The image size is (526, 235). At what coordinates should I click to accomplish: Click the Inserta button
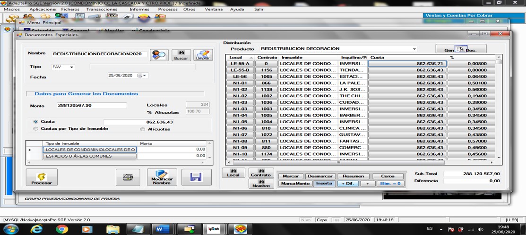[x=324, y=184]
